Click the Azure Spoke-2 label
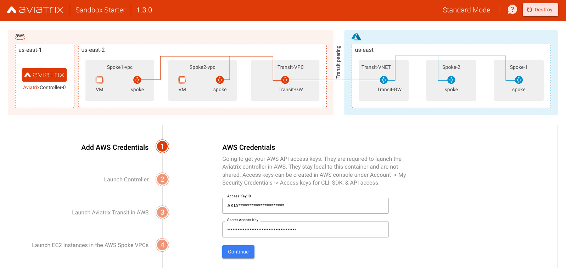The width and height of the screenshot is (566, 268). coord(451,67)
